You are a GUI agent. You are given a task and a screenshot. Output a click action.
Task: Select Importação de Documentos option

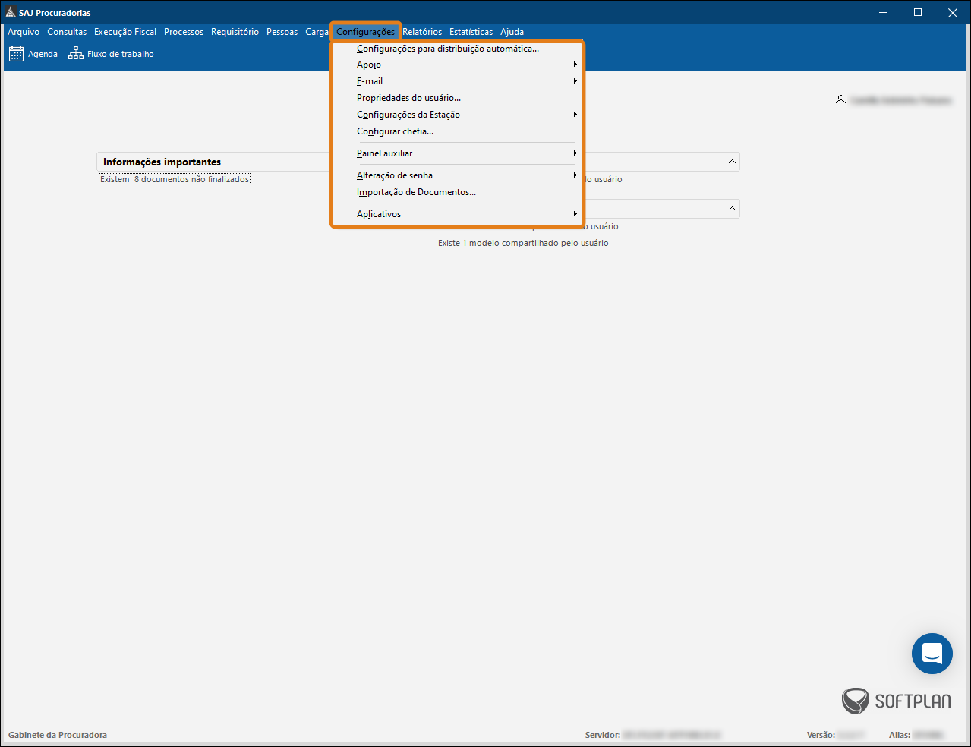click(416, 192)
